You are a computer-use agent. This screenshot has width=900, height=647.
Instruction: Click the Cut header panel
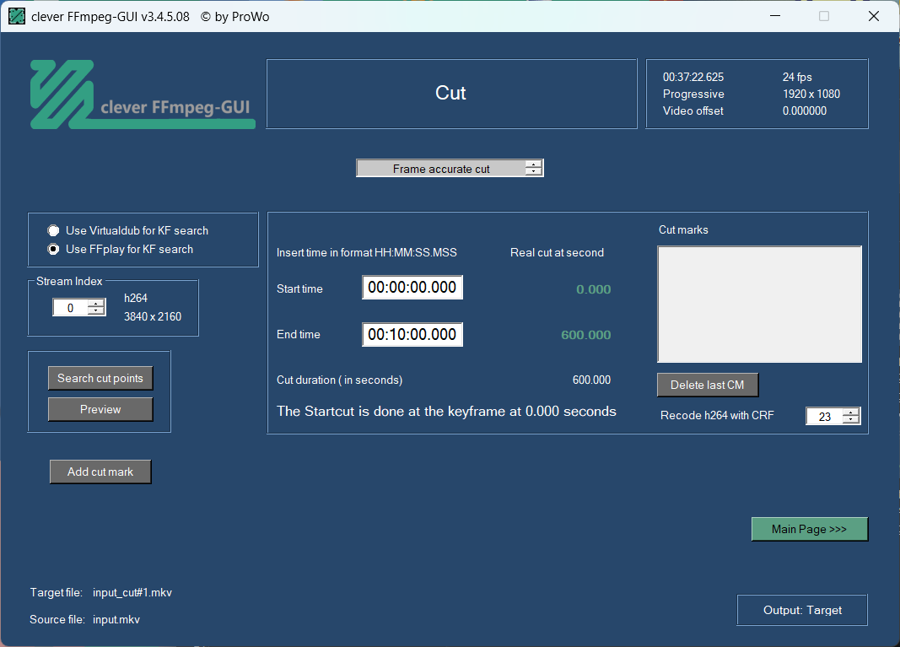pyautogui.click(x=452, y=94)
